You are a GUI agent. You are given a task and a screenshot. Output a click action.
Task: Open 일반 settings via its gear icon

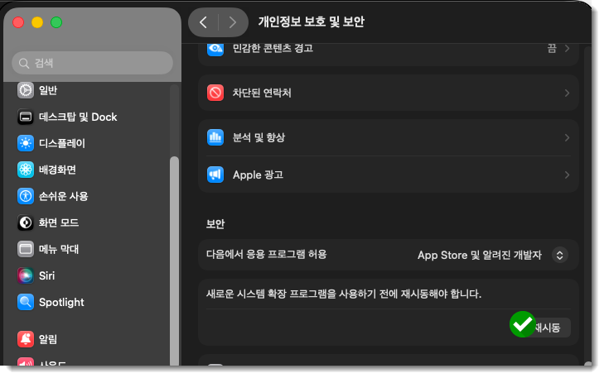26,90
